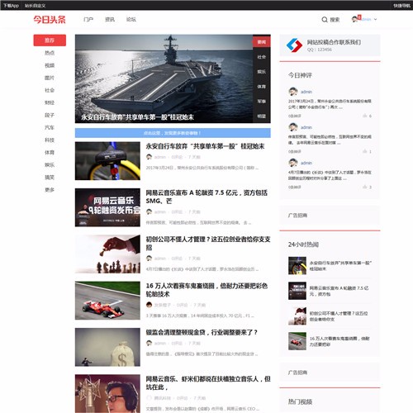Select 热点 in the left sidebar
Screen dimensions: 413x413
coord(50,53)
